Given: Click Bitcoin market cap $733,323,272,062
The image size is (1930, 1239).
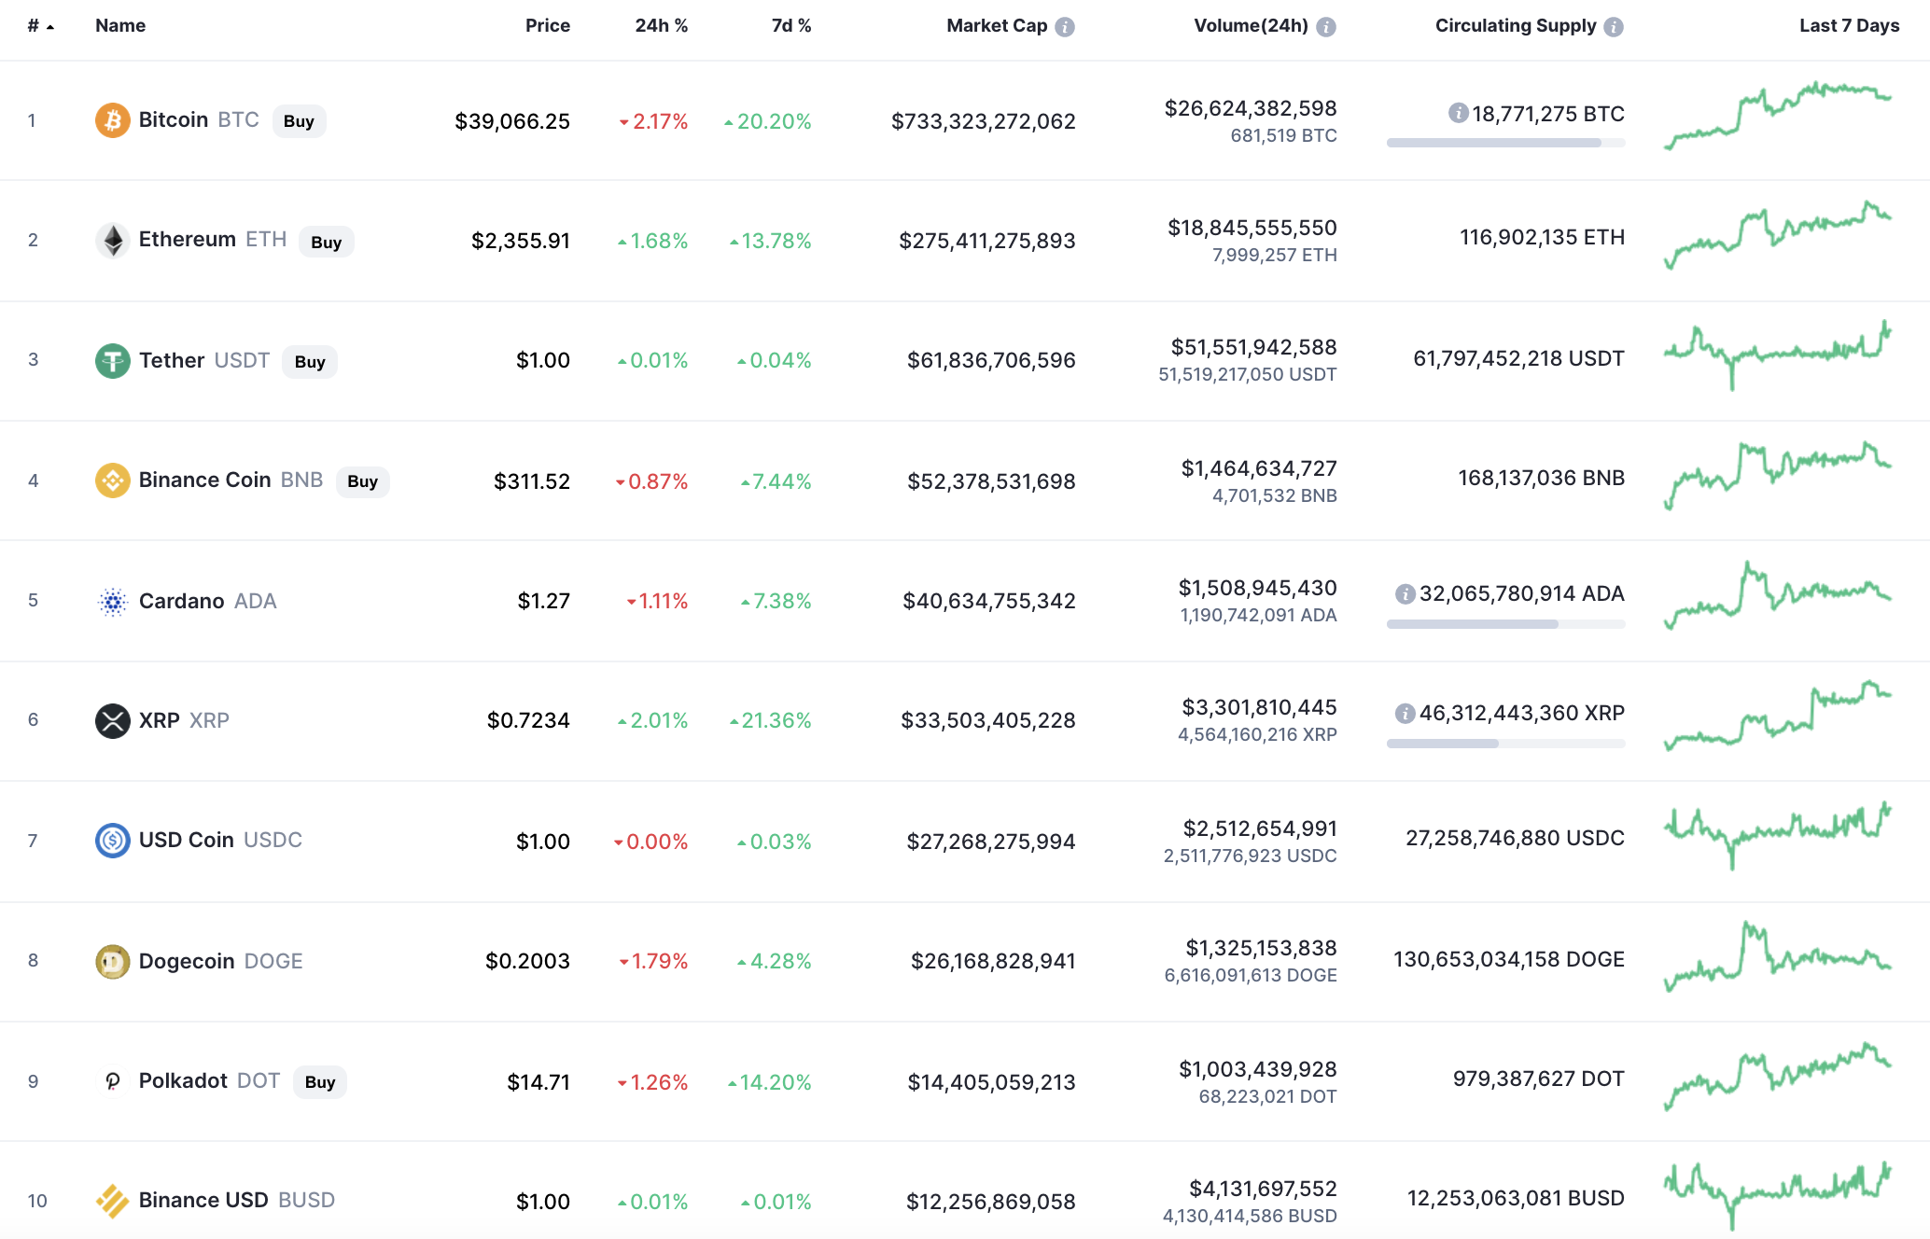Looking at the screenshot, I should point(984,121).
